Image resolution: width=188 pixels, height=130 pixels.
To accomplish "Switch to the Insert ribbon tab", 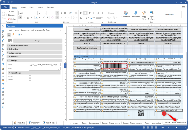I will (x=23, y=6).
